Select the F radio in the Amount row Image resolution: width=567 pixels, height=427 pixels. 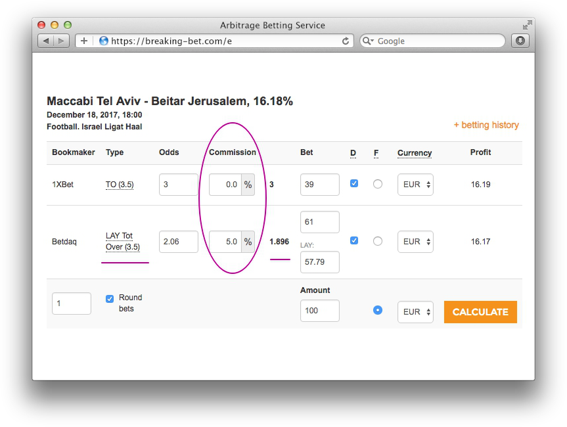coord(378,310)
